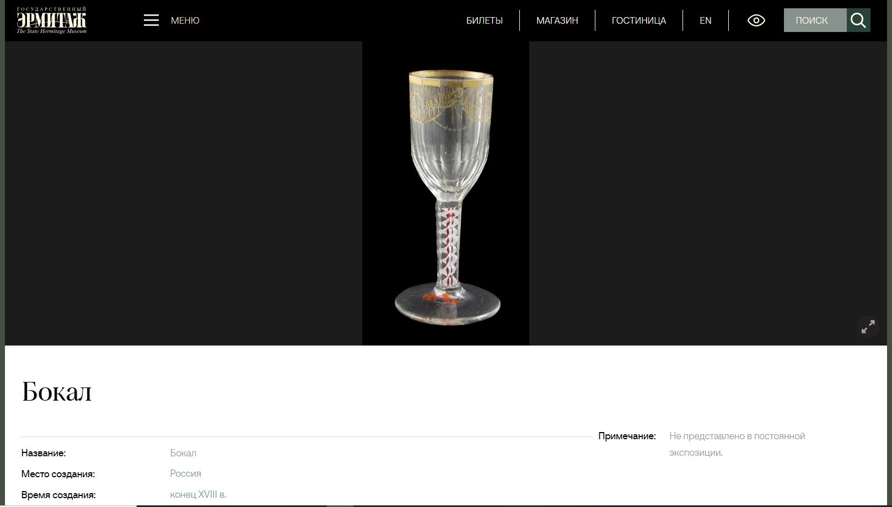Viewport: 892px width, 507px height.
Task: Toggle the eye accessibility mode icon
Action: point(756,20)
